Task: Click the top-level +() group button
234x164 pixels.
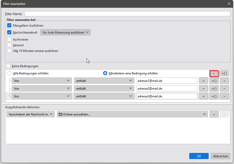Action: [224, 73]
